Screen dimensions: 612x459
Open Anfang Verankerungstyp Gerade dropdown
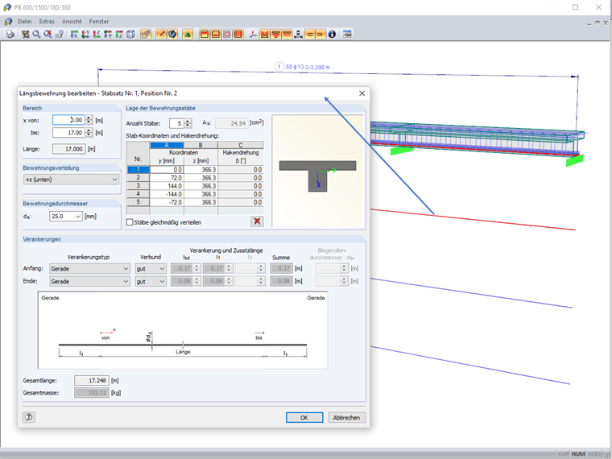click(89, 268)
